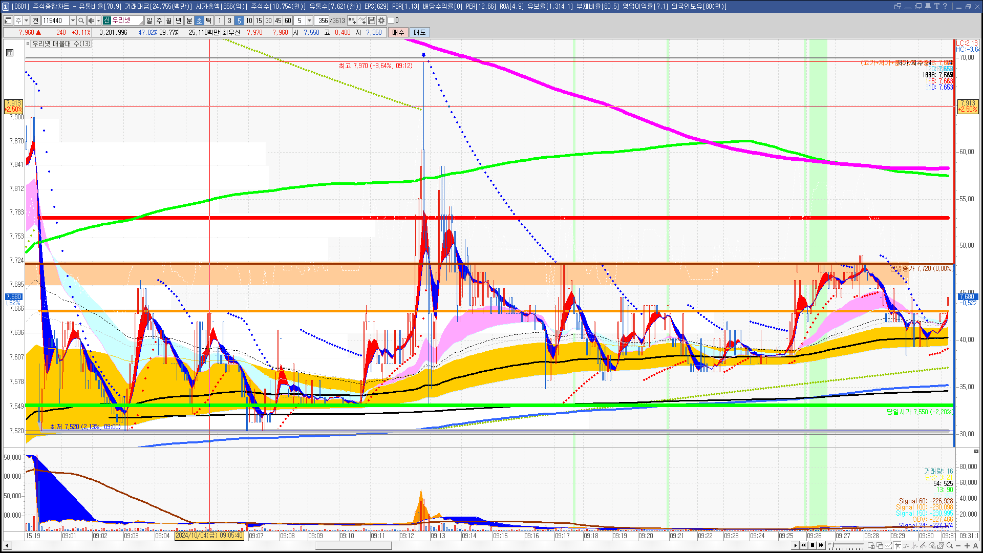Expand the custom interval 5 dropdown
The image size is (983, 553).
(309, 20)
